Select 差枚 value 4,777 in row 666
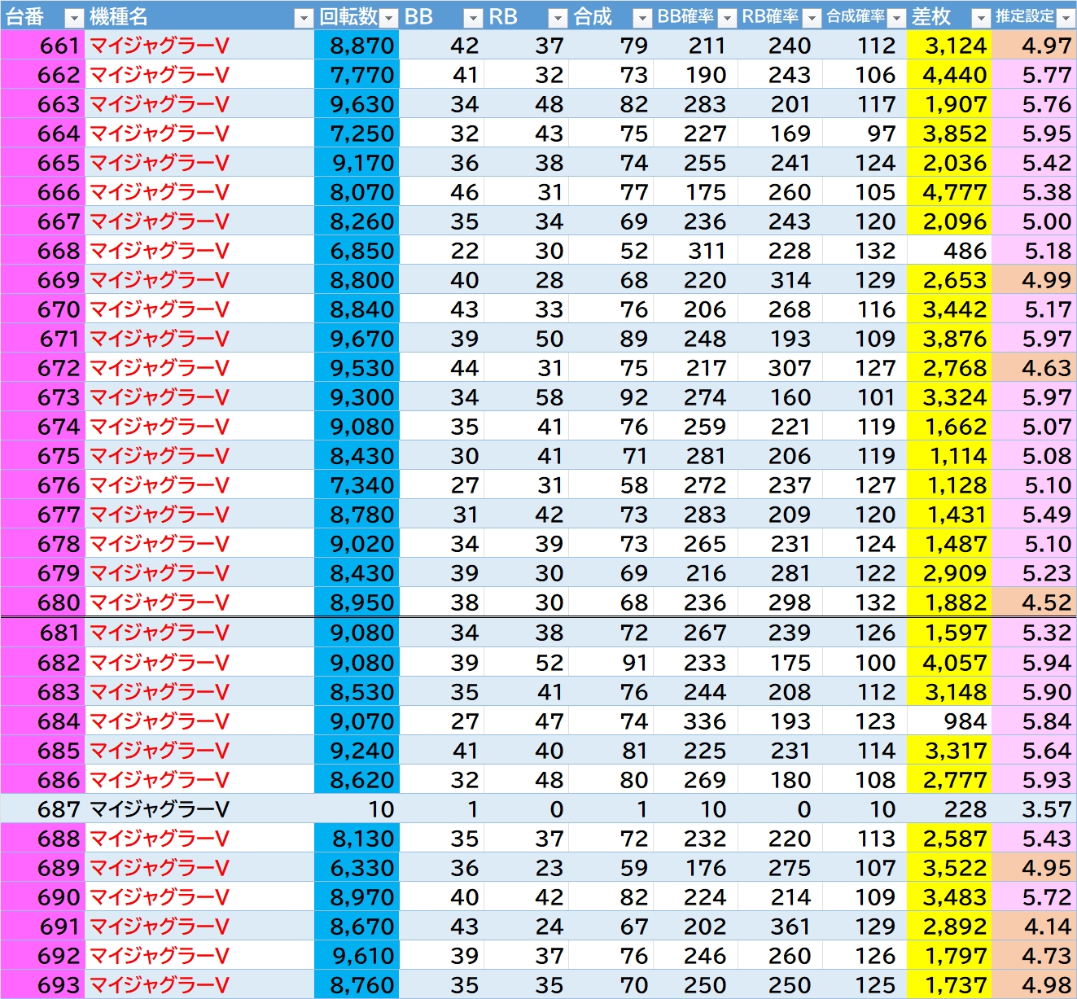Screen dimensions: 1077x999 tap(949, 192)
